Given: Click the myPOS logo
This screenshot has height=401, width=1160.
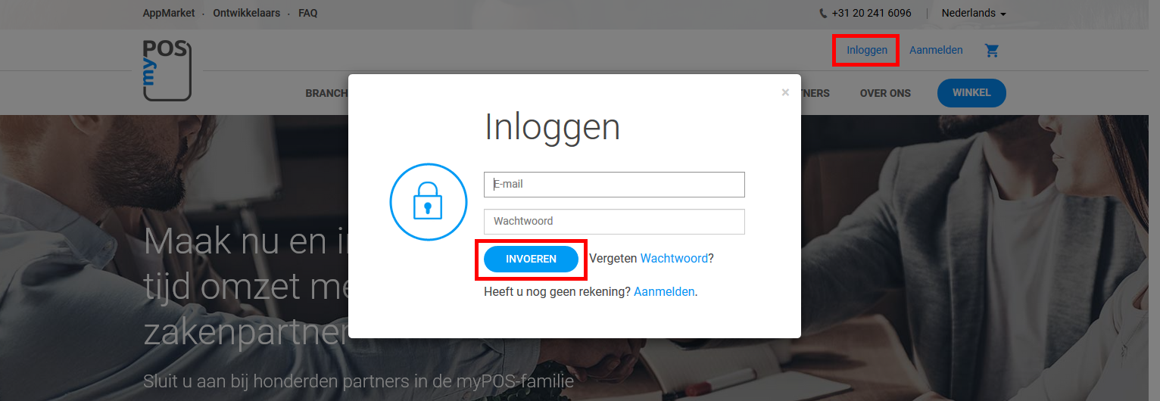Looking at the screenshot, I should [x=167, y=70].
